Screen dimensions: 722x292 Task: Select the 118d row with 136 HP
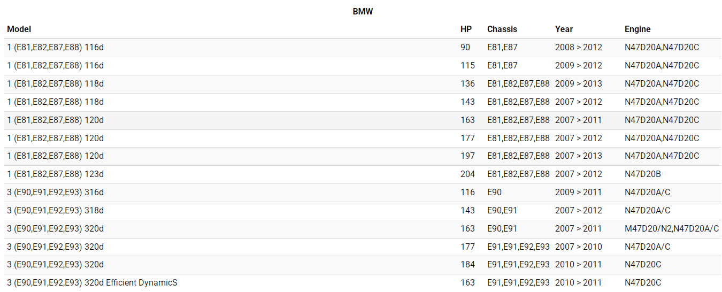[x=56, y=84]
